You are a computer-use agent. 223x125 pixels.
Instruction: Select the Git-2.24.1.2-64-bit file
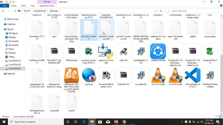[x=89, y=30]
